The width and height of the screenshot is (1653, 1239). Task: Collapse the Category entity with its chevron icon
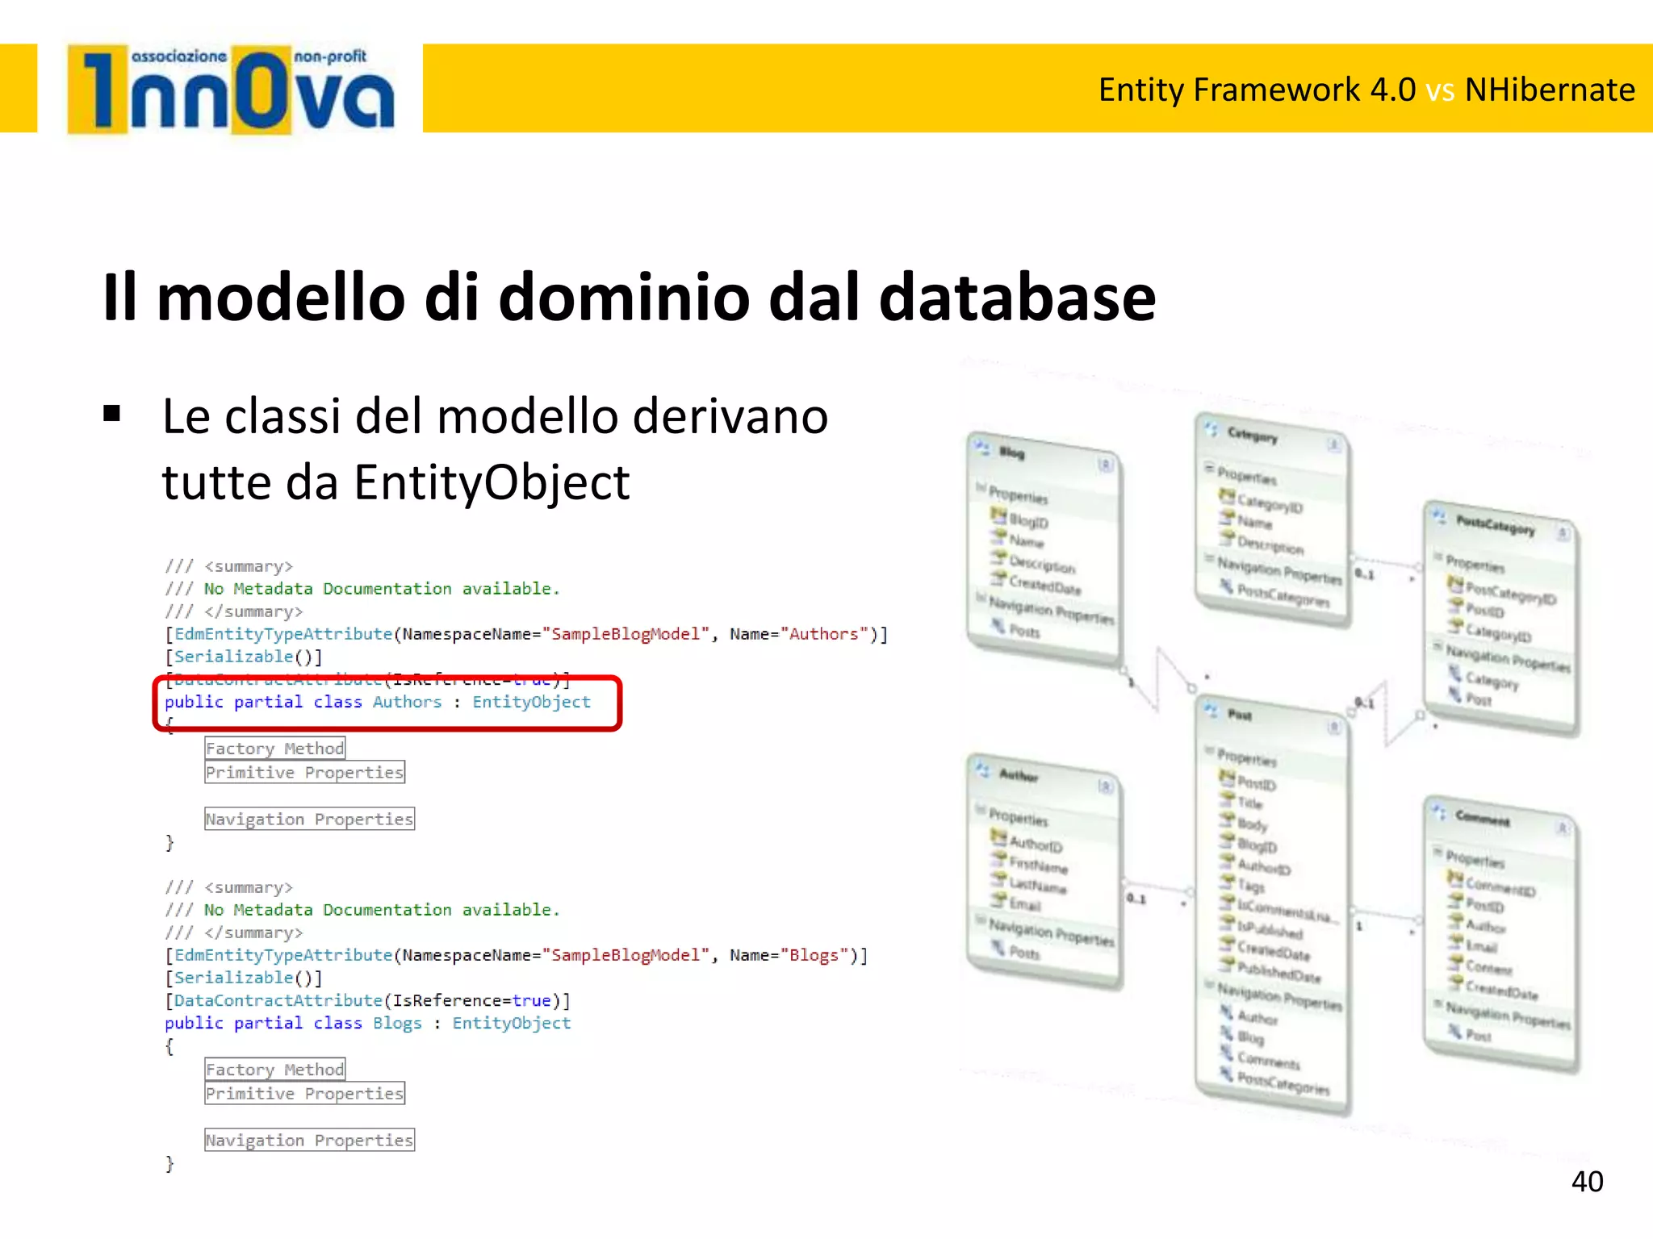1333,444
